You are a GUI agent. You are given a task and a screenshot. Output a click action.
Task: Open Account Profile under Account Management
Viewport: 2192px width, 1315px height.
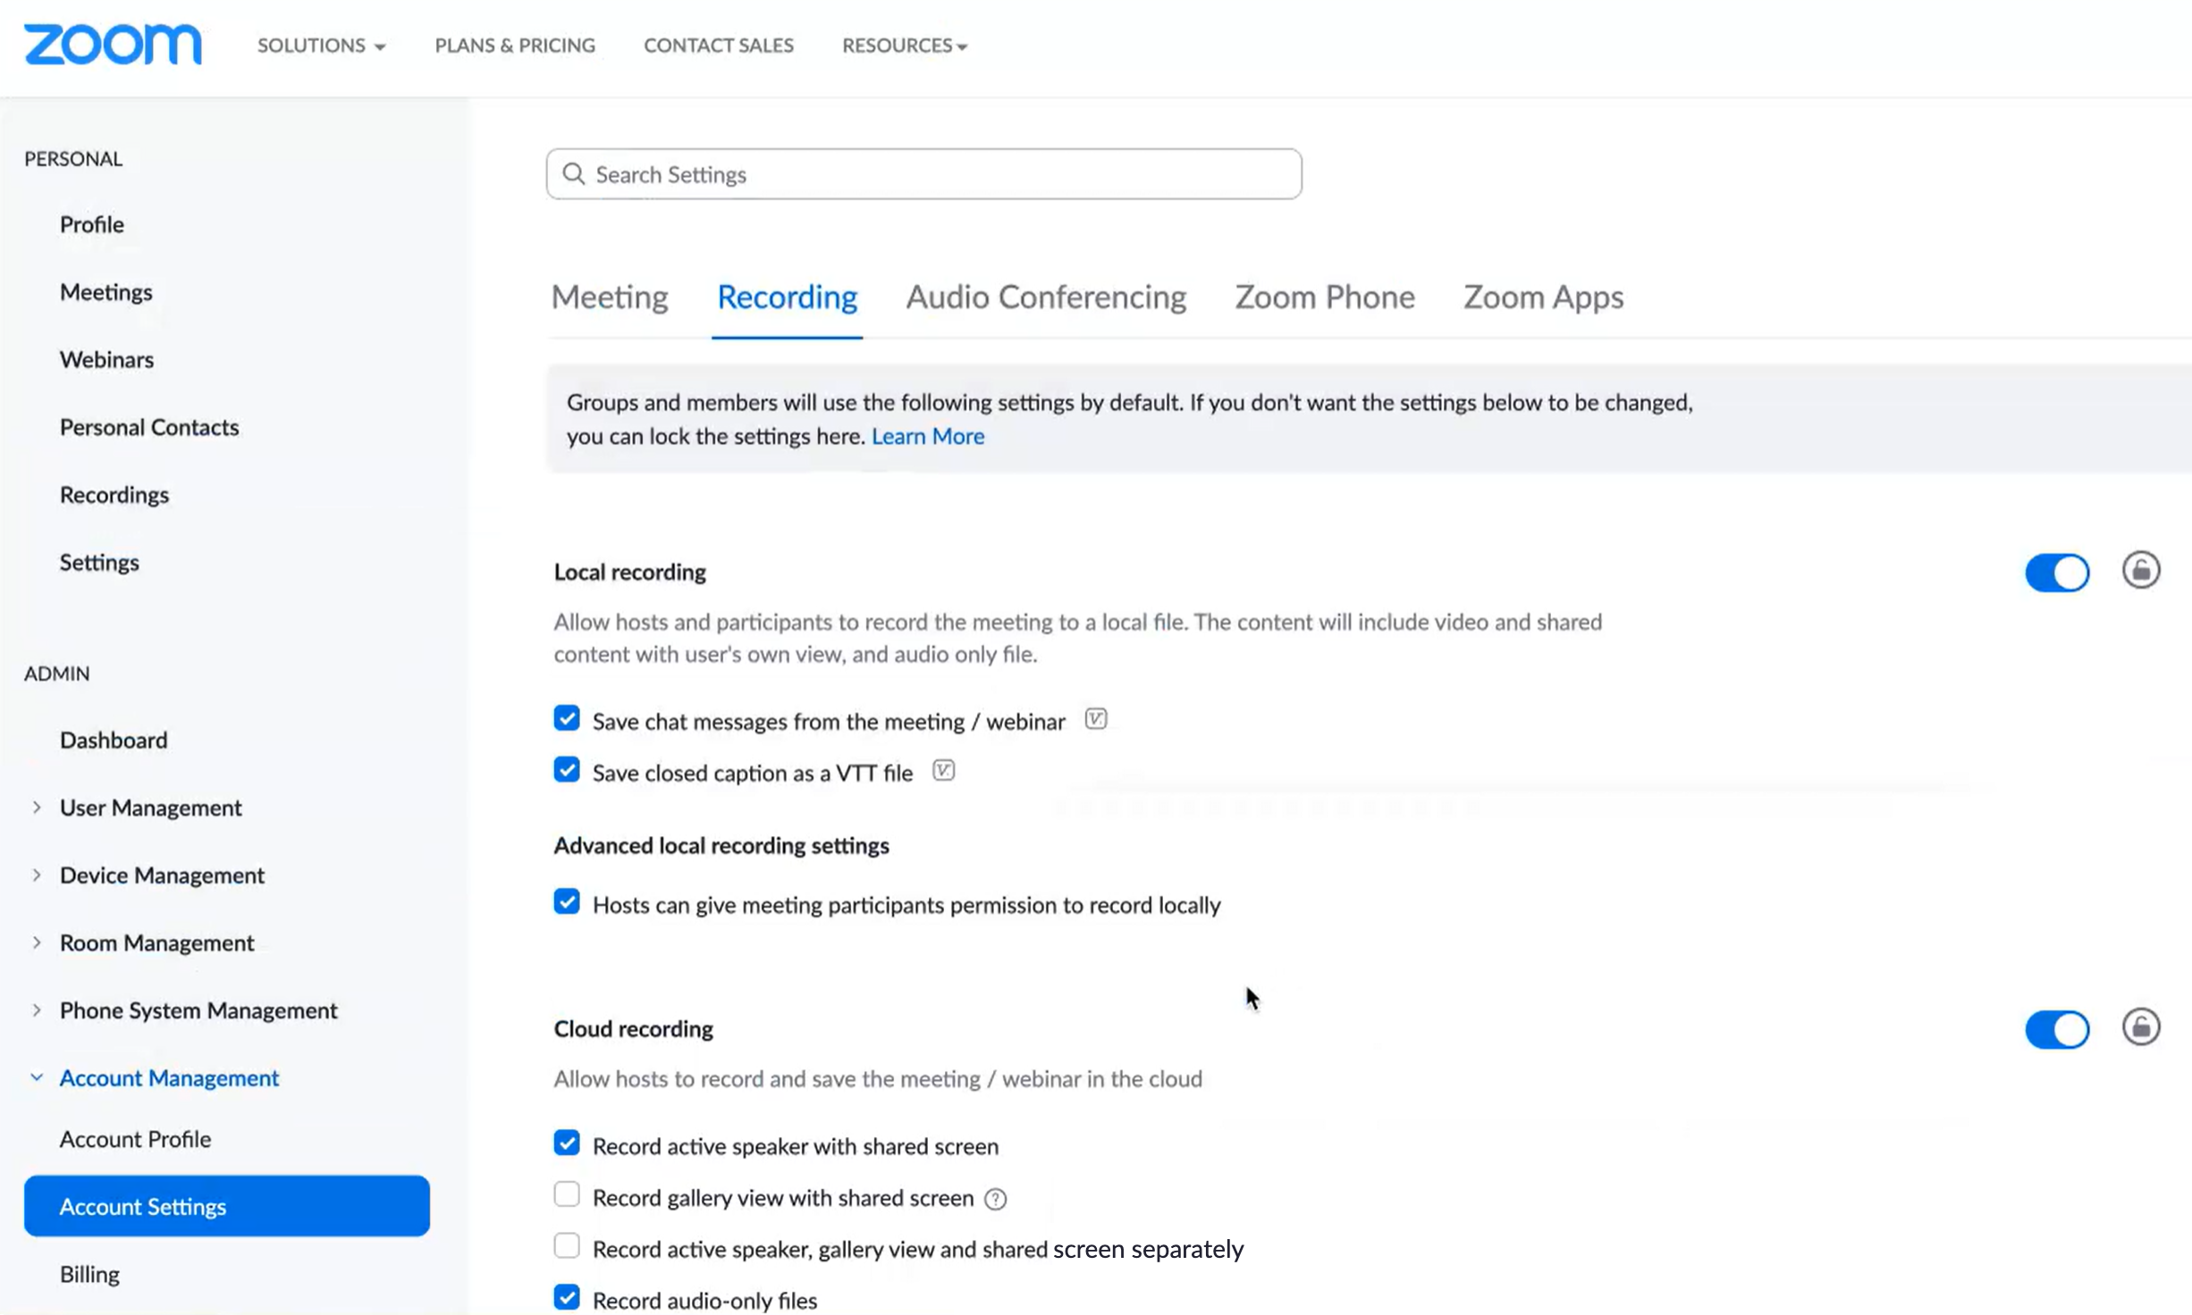pyautogui.click(x=135, y=1139)
